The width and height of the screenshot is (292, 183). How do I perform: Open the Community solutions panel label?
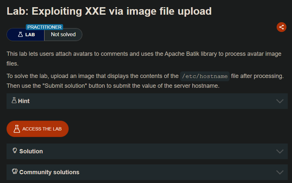pos(49,172)
